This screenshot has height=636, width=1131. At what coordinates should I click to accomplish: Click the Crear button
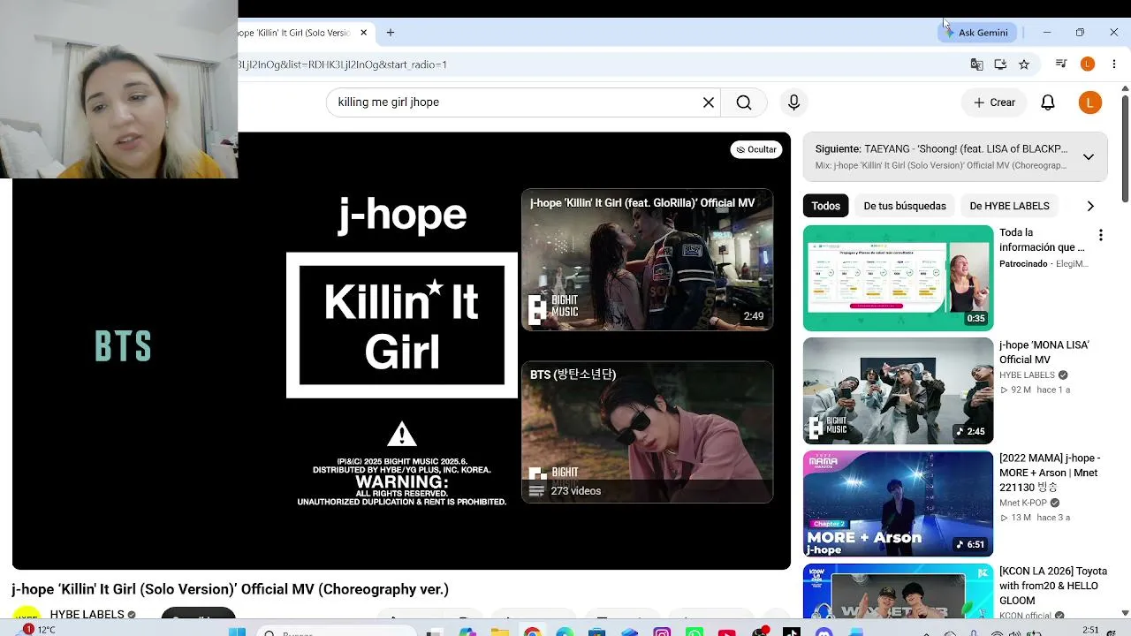994,102
